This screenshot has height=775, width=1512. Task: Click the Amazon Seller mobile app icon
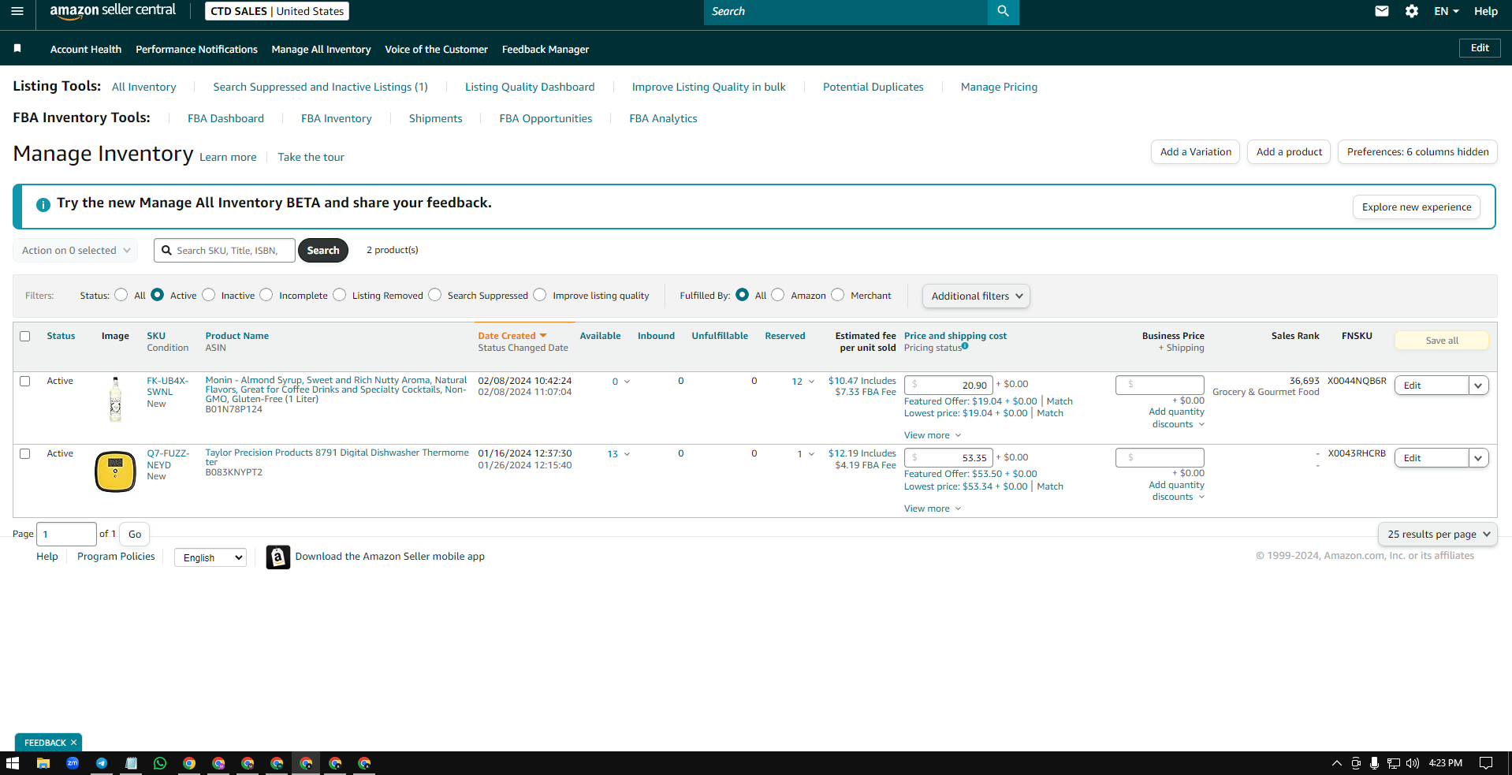coord(277,557)
